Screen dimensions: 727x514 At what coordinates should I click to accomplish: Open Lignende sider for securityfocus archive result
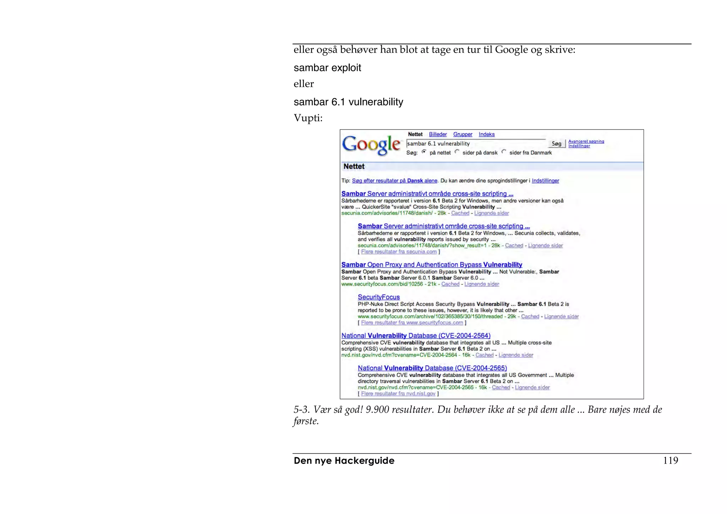[561, 316]
